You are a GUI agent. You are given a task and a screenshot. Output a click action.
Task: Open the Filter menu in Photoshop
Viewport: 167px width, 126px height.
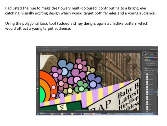coord(56,47)
